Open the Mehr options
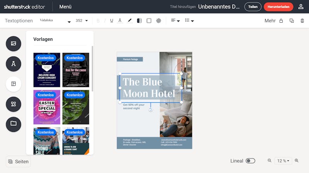 click(x=270, y=21)
